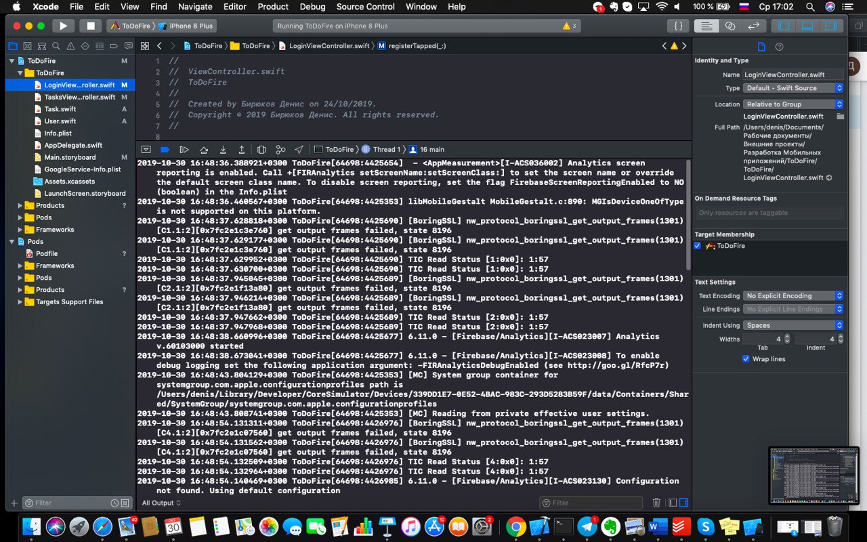Open the Symbol navigator
This screenshot has width=867, height=542.
[x=41, y=46]
